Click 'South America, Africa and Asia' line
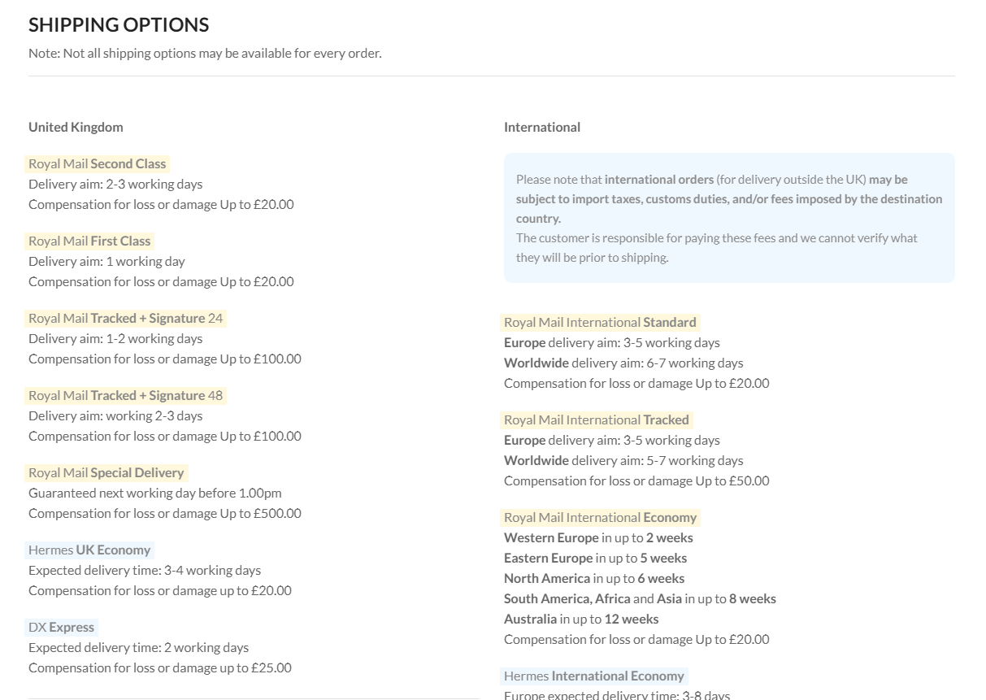This screenshot has width=986, height=700. click(640, 598)
